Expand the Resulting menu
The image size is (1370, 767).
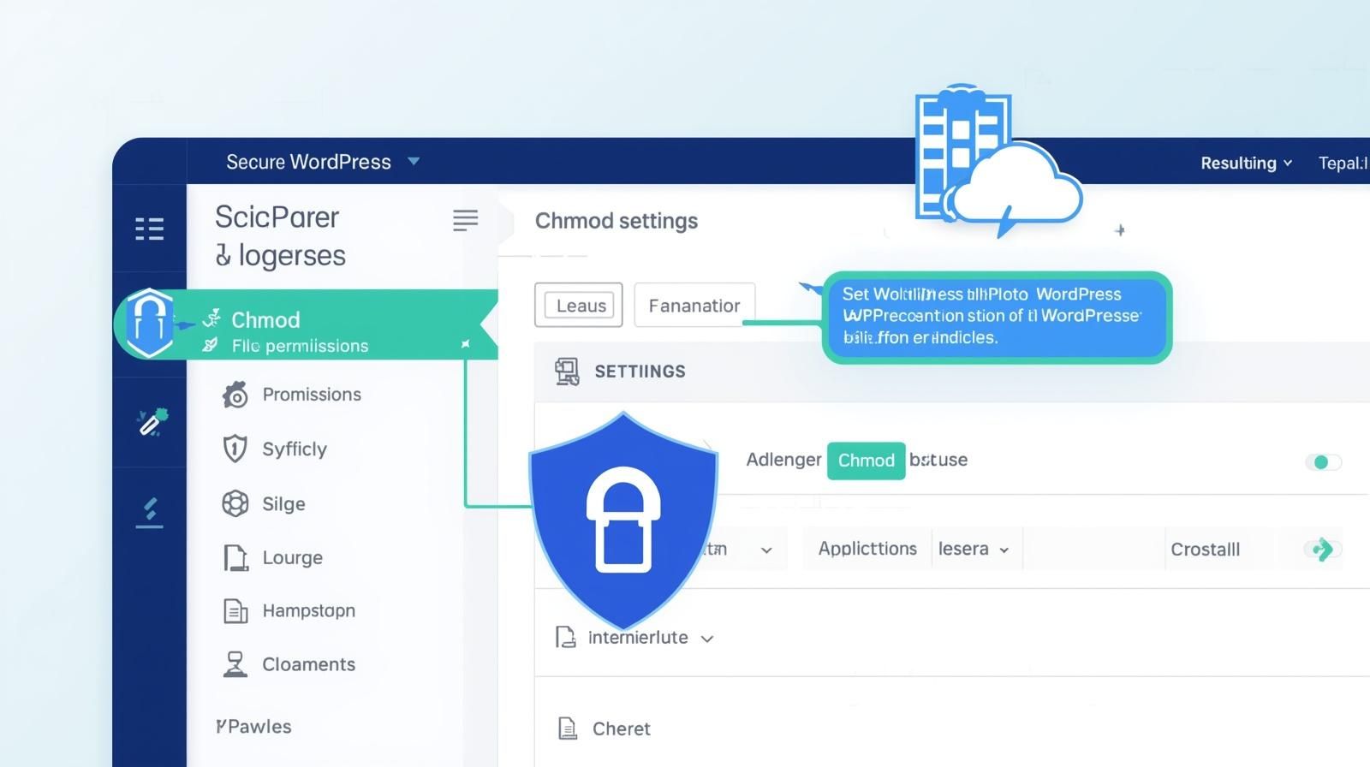click(1246, 163)
